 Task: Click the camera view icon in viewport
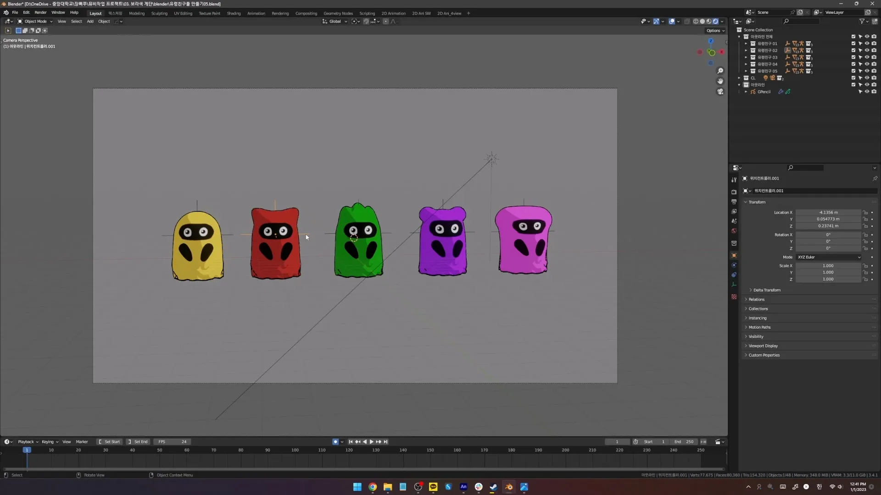click(x=720, y=92)
